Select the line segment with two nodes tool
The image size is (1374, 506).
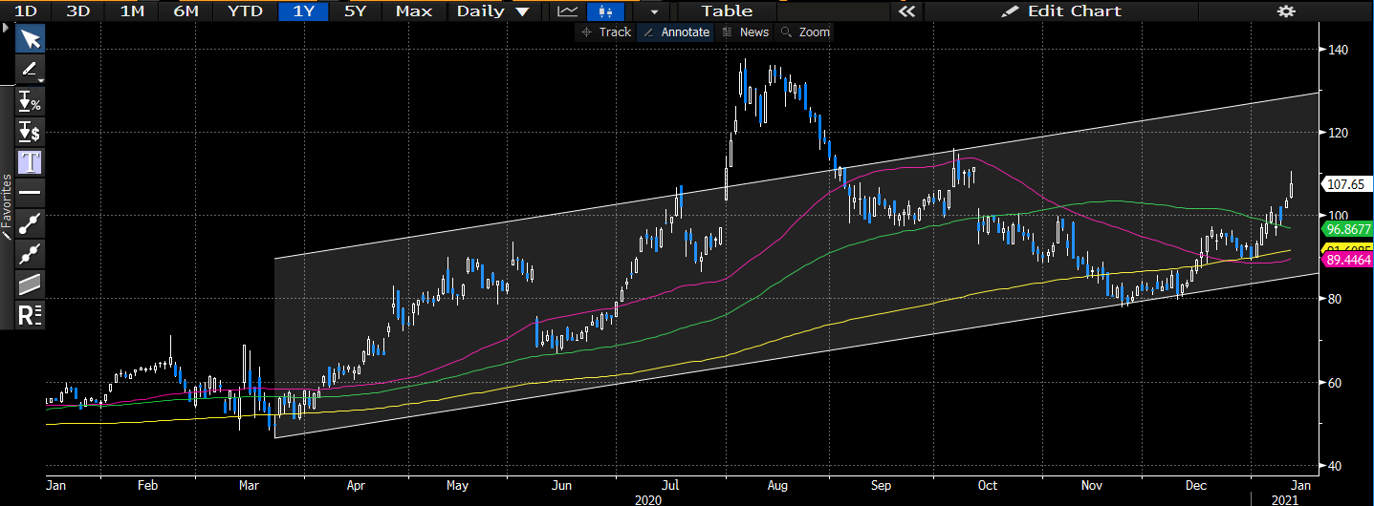[x=30, y=253]
